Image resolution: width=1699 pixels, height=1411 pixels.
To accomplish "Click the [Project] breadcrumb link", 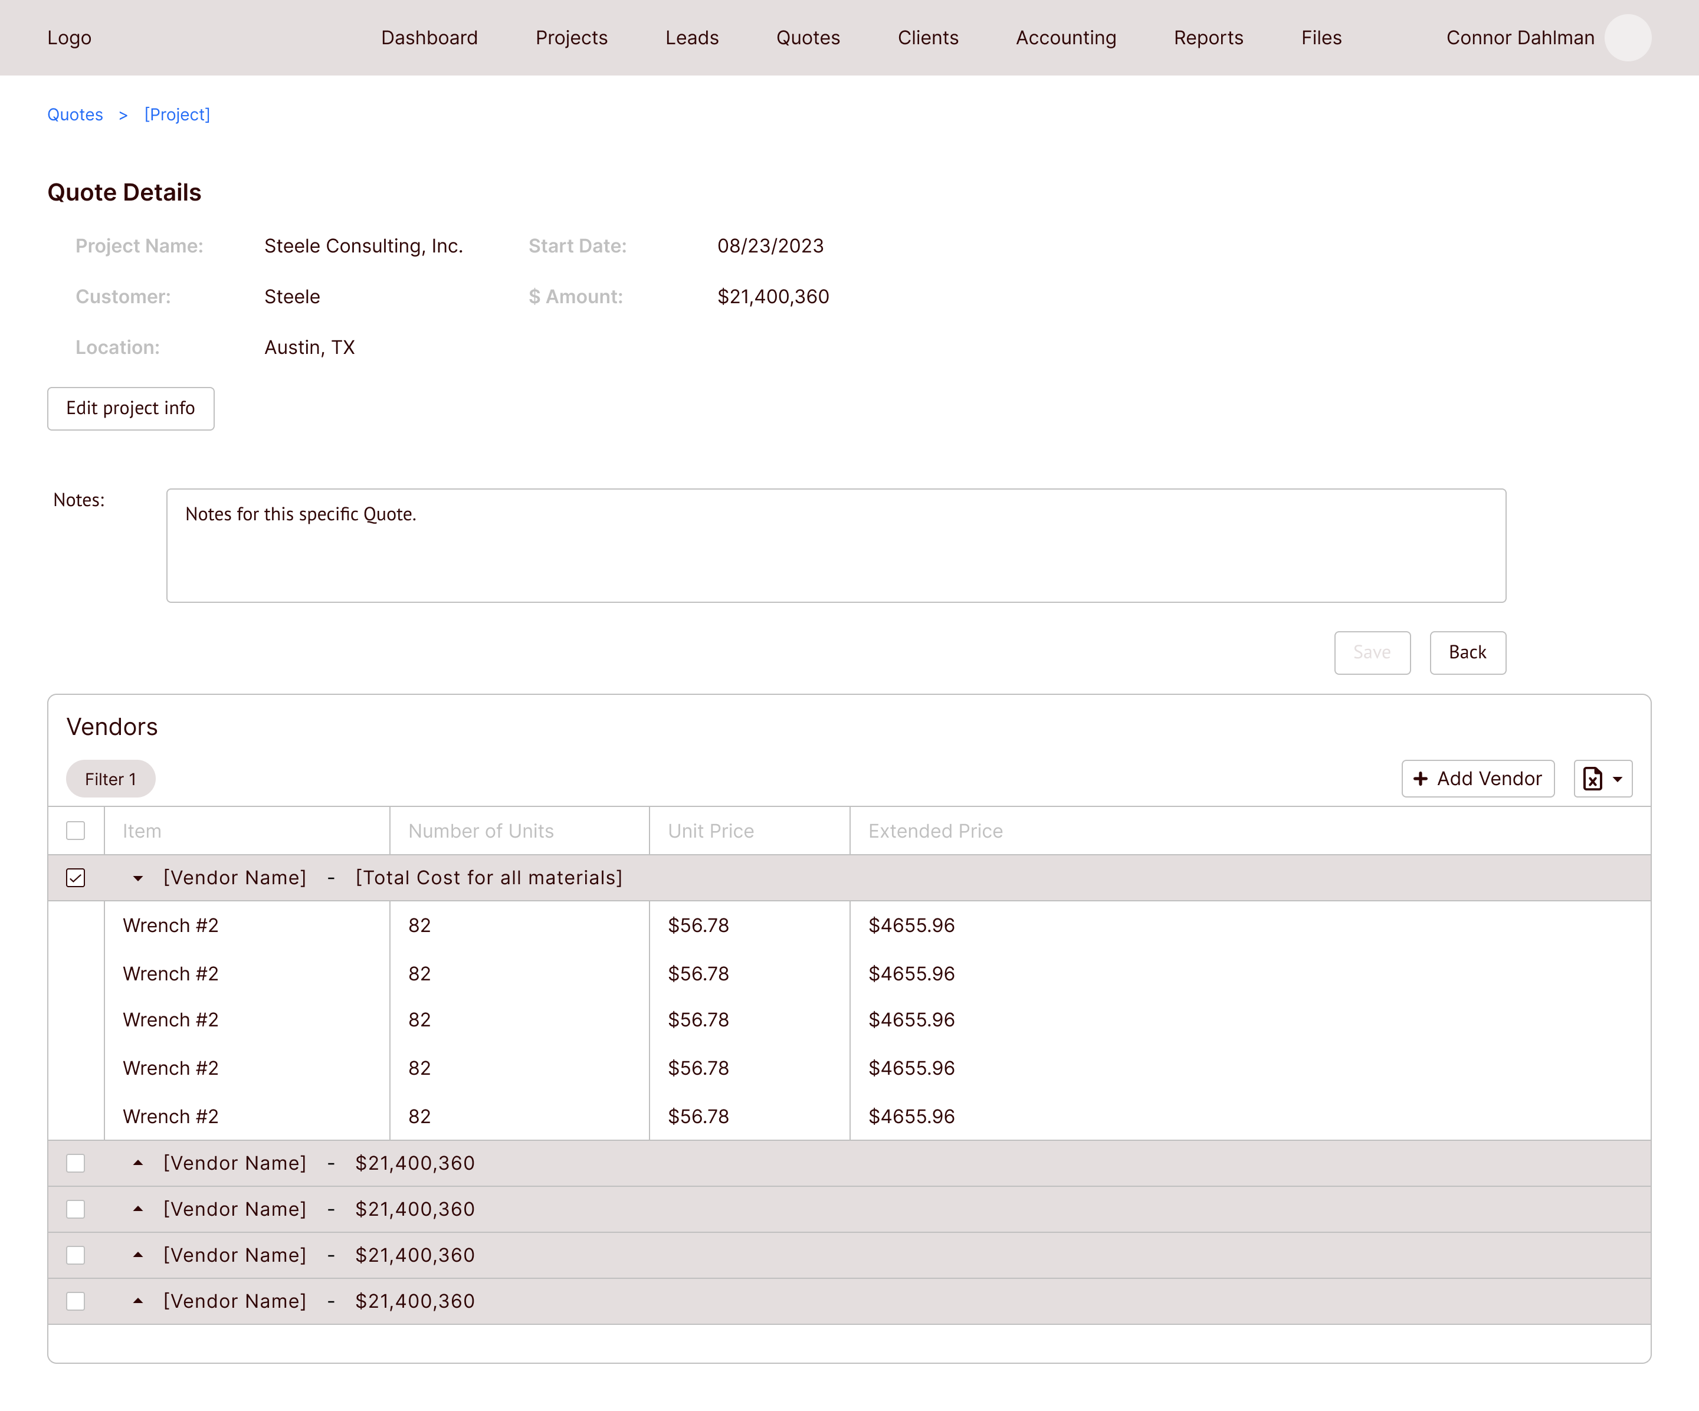I will [176, 114].
